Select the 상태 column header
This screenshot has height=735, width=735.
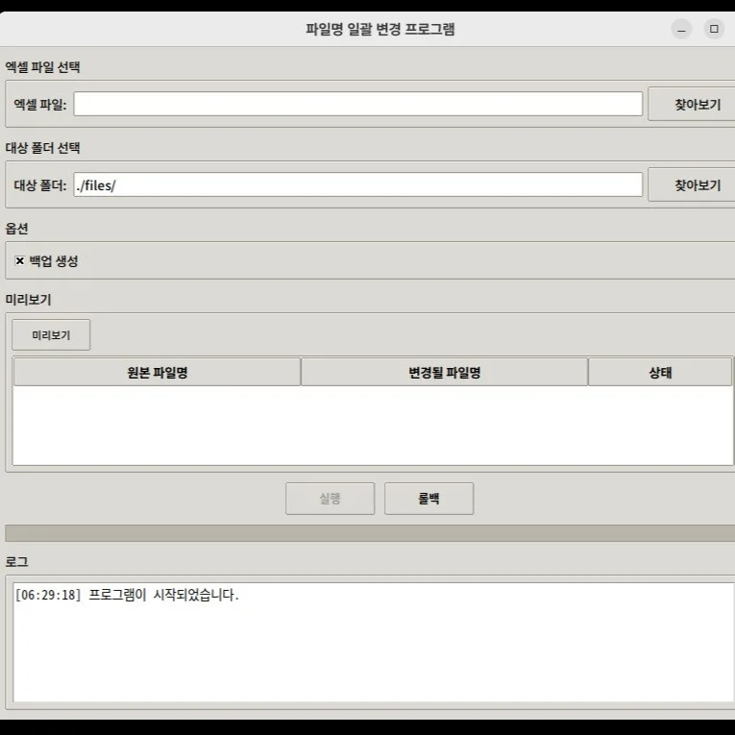660,372
